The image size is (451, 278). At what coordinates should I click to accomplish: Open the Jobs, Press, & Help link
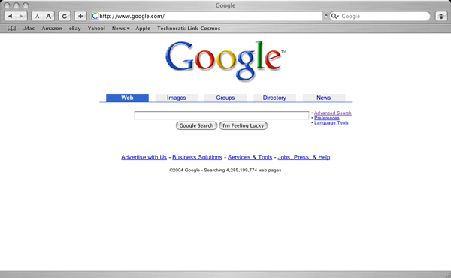click(x=304, y=157)
